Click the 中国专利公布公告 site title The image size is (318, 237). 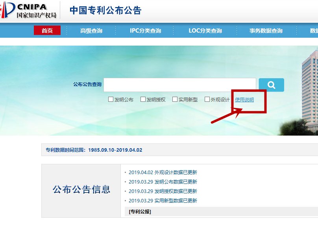[105, 11]
